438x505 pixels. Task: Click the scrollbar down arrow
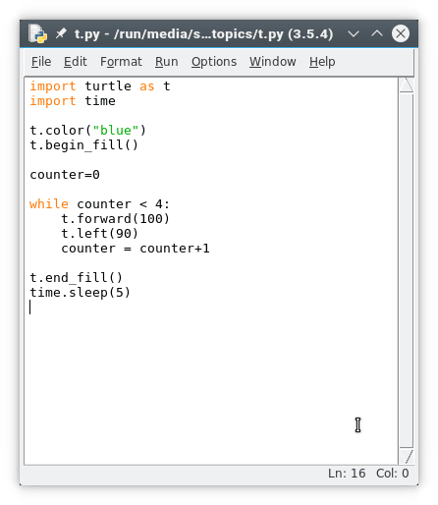407,457
